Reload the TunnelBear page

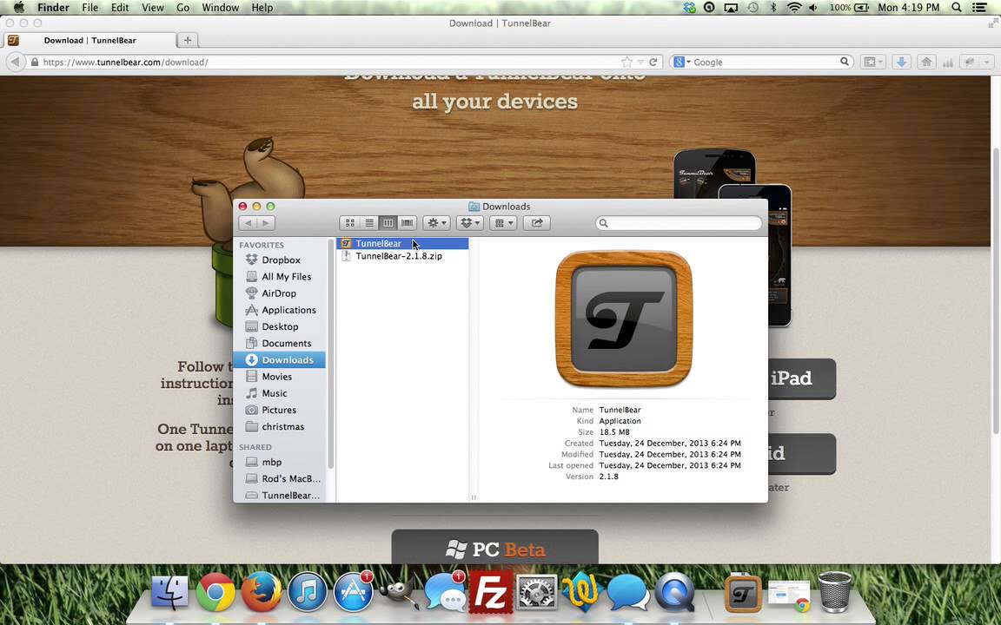(653, 62)
